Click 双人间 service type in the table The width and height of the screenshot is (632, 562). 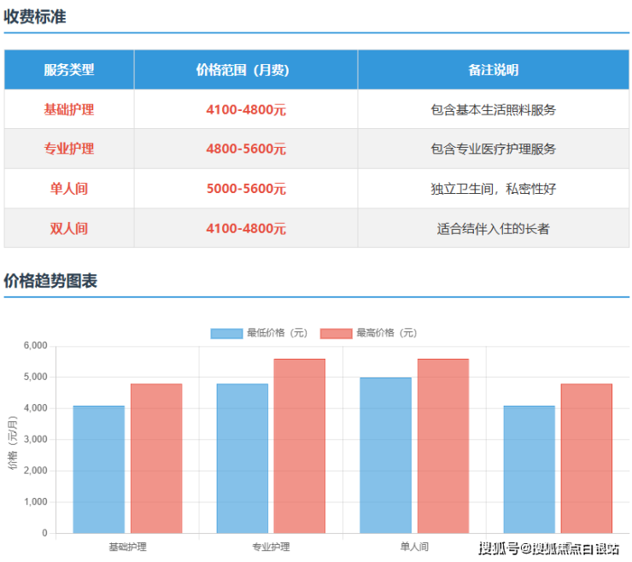(x=69, y=228)
